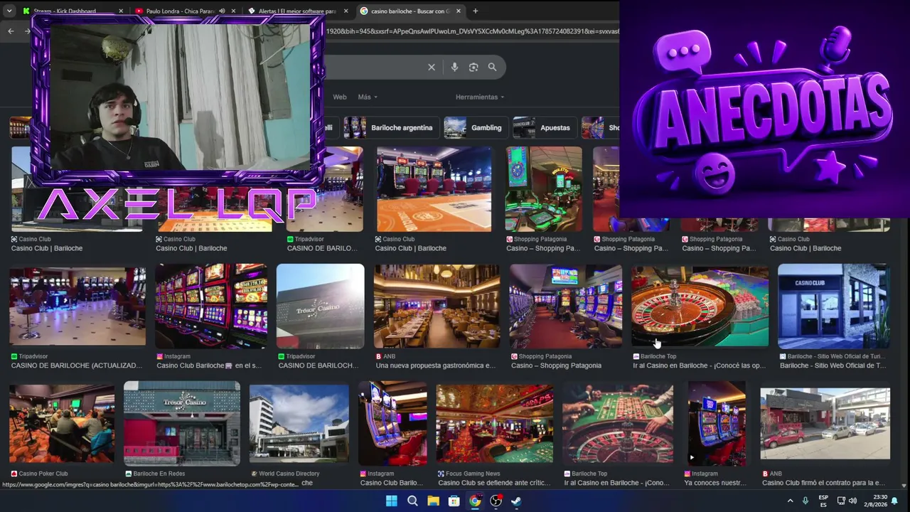Open 'Casino Club se defiende ante crític...' link
Image resolution: width=910 pixels, height=512 pixels.
pyautogui.click(x=494, y=483)
